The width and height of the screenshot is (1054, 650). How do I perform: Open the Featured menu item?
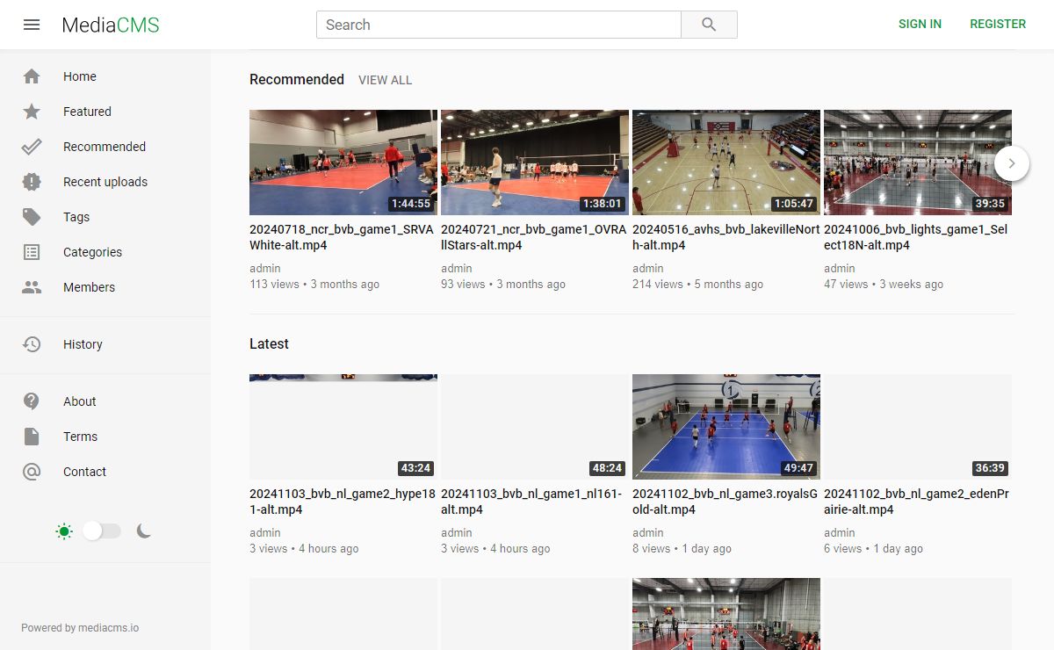click(x=105, y=112)
